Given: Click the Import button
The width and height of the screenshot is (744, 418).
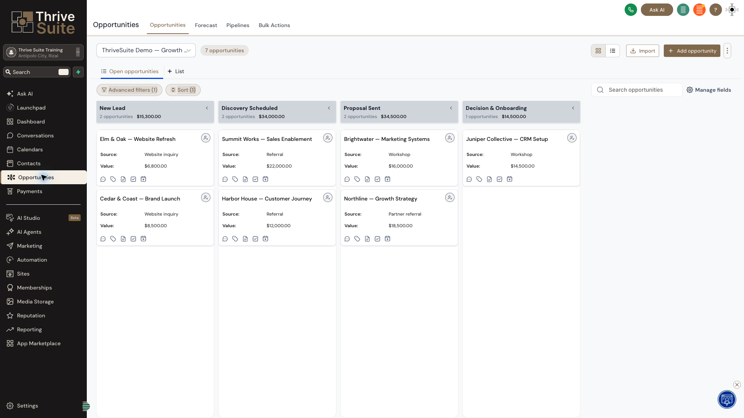Looking at the screenshot, I should [x=642, y=51].
